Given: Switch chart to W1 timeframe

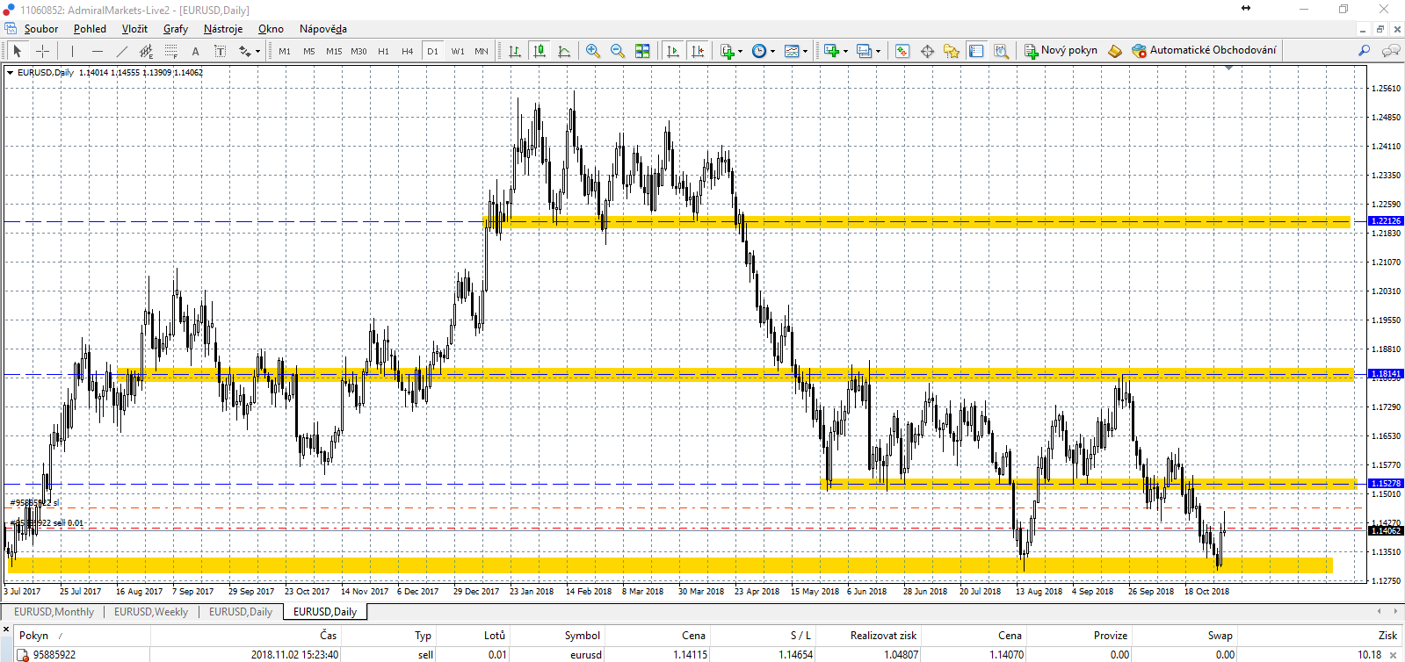Looking at the screenshot, I should tap(458, 51).
